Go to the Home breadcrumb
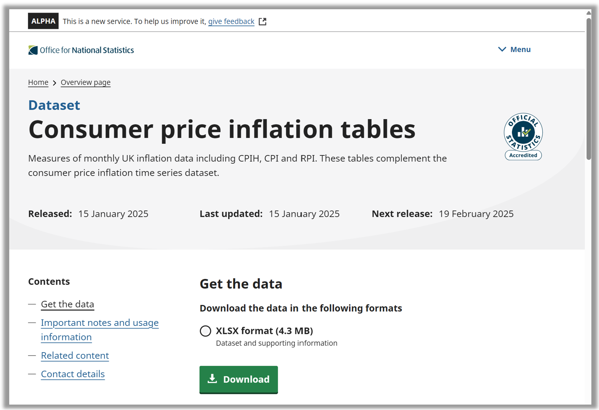Screen dimensions: 599x410 (38, 82)
